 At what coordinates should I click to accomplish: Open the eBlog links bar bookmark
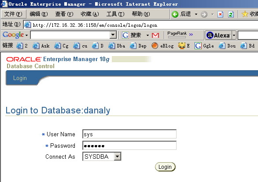click(162, 46)
